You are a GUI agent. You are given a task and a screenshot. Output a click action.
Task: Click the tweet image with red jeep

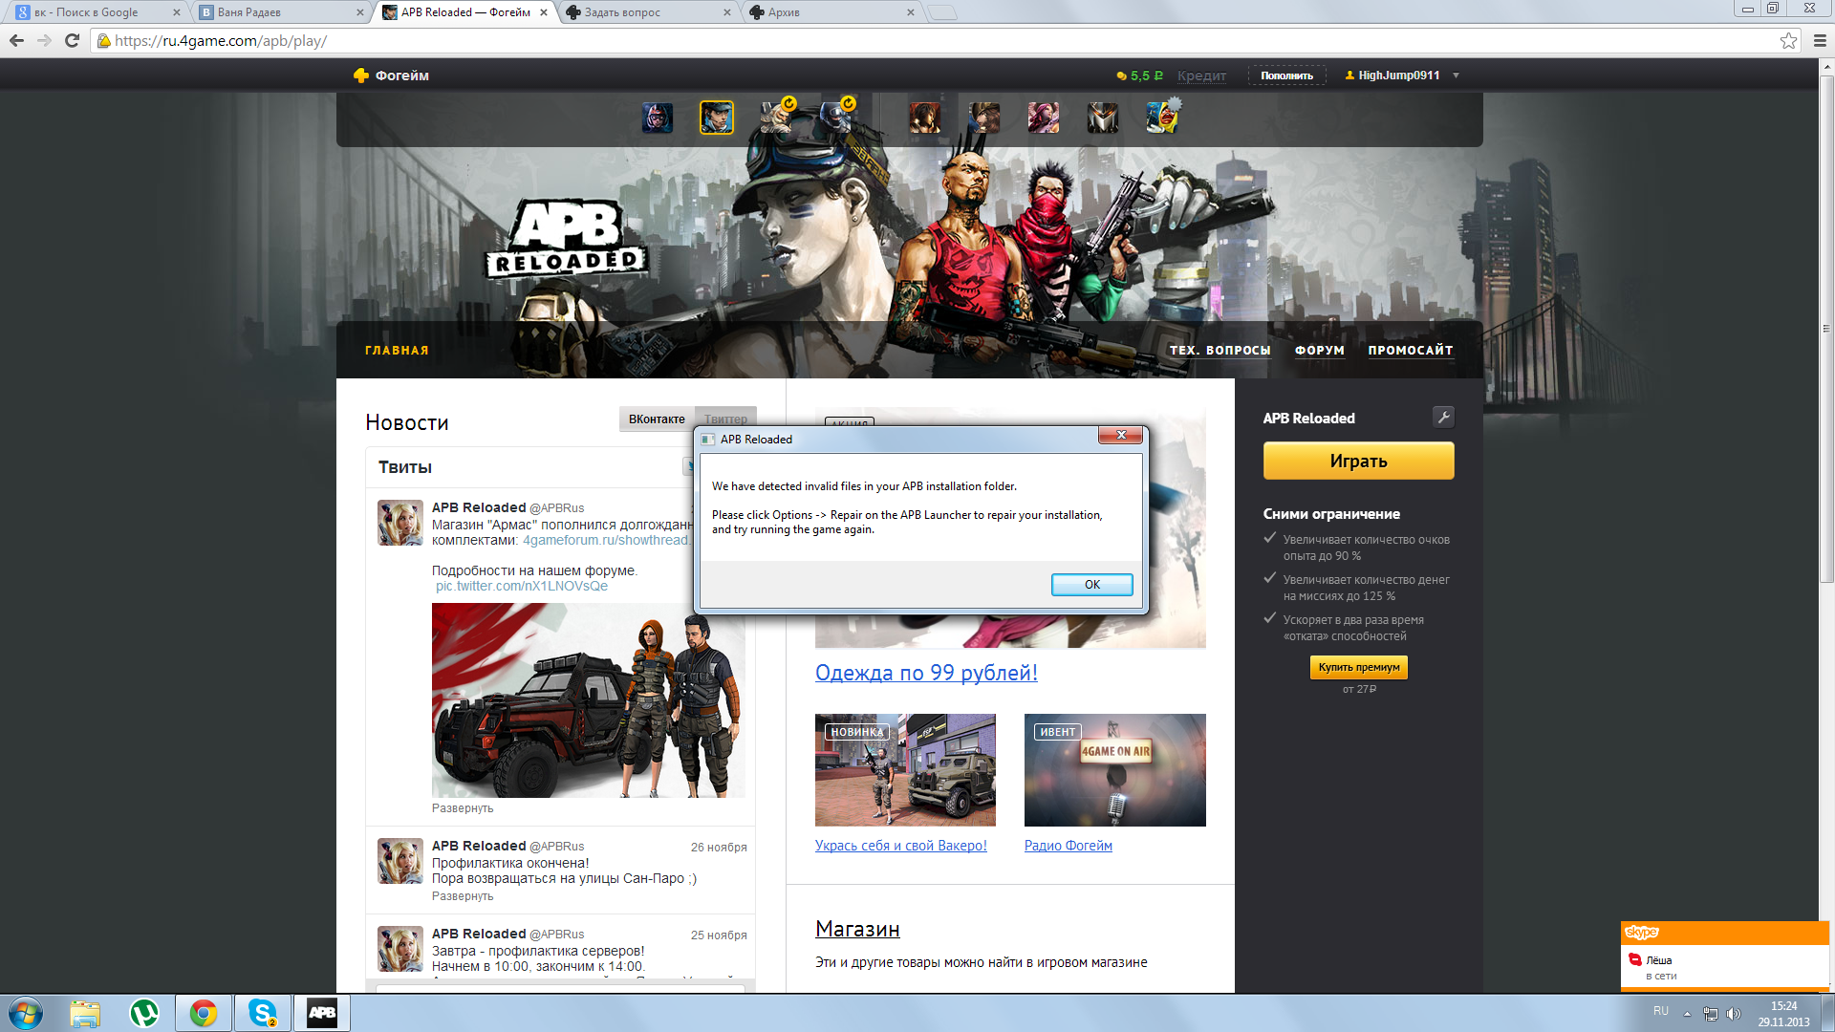pyautogui.click(x=588, y=700)
